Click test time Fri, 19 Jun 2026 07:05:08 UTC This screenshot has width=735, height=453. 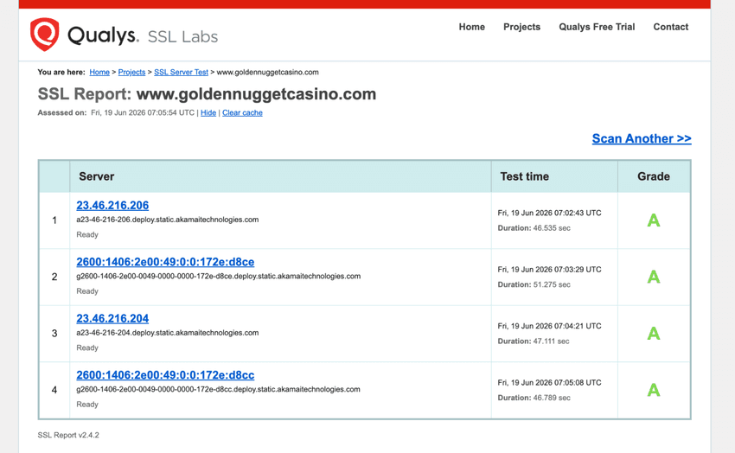[x=549, y=383]
